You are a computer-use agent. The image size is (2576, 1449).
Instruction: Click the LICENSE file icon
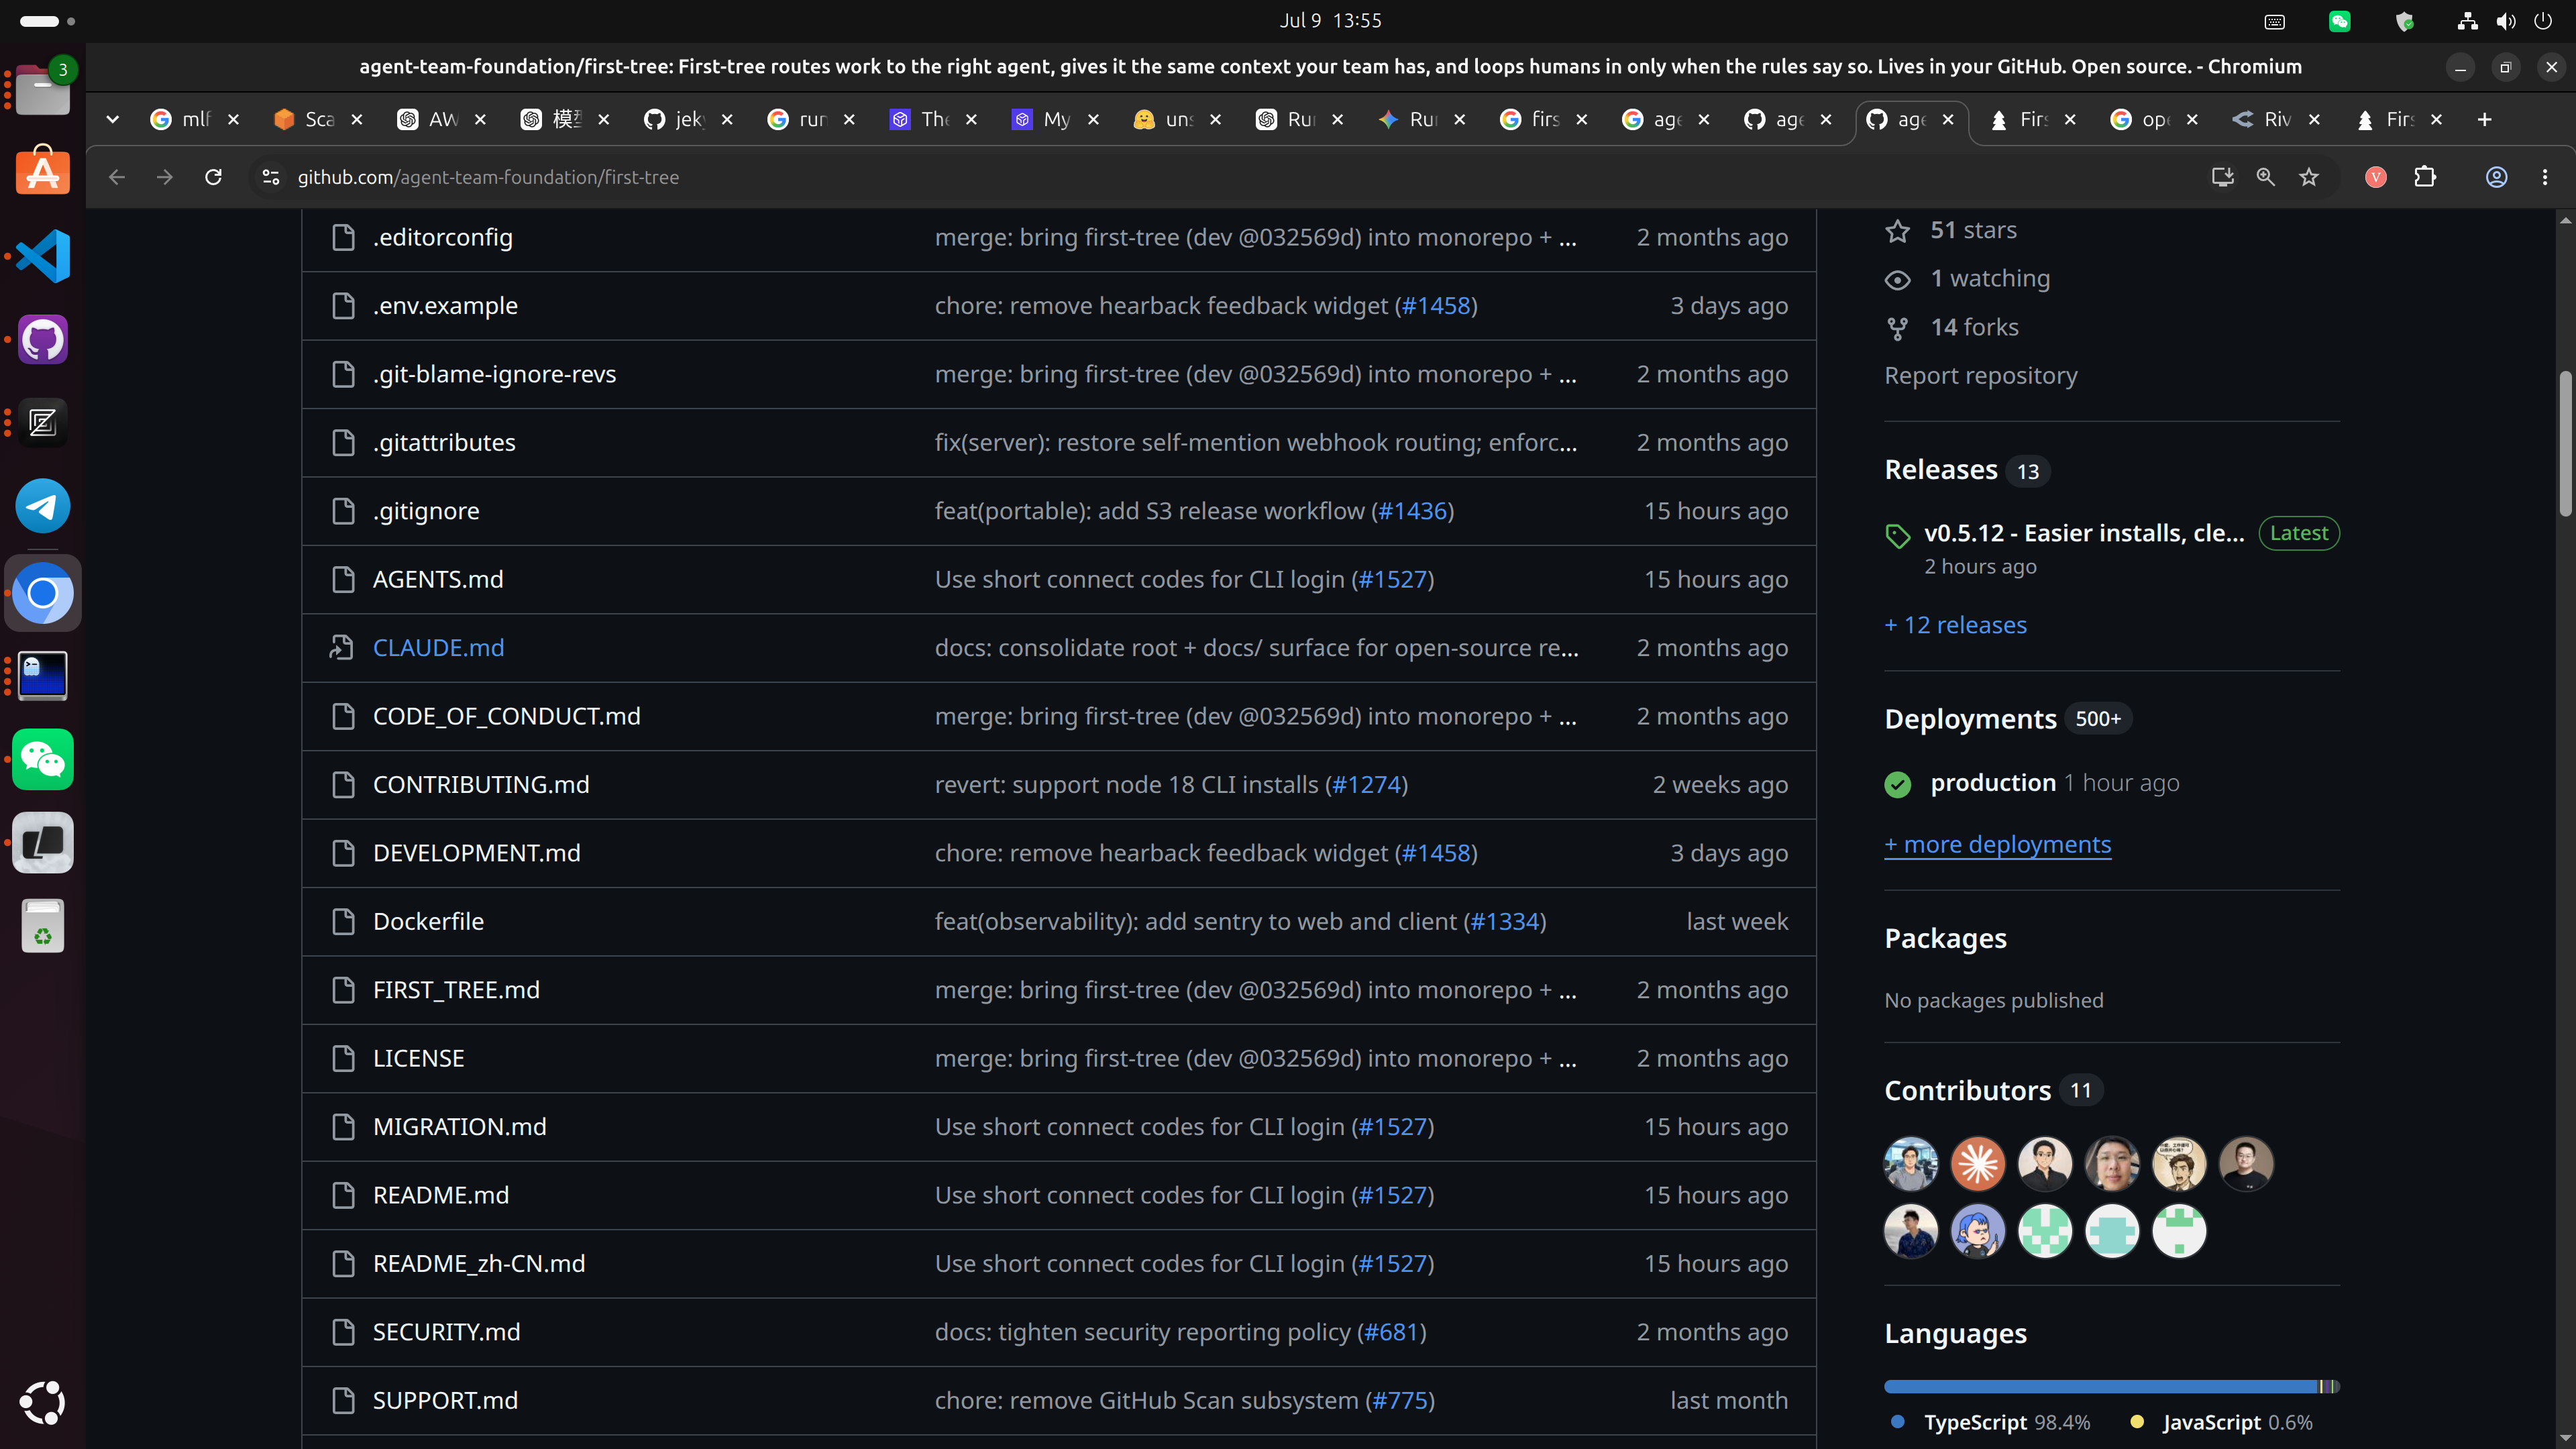pos(343,1059)
